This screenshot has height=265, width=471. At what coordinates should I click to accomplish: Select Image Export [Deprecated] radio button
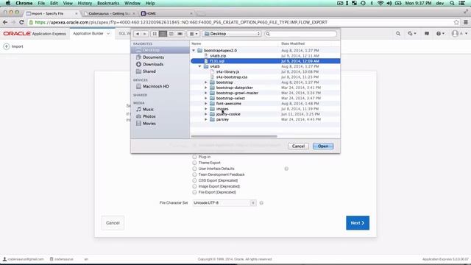[194, 186]
